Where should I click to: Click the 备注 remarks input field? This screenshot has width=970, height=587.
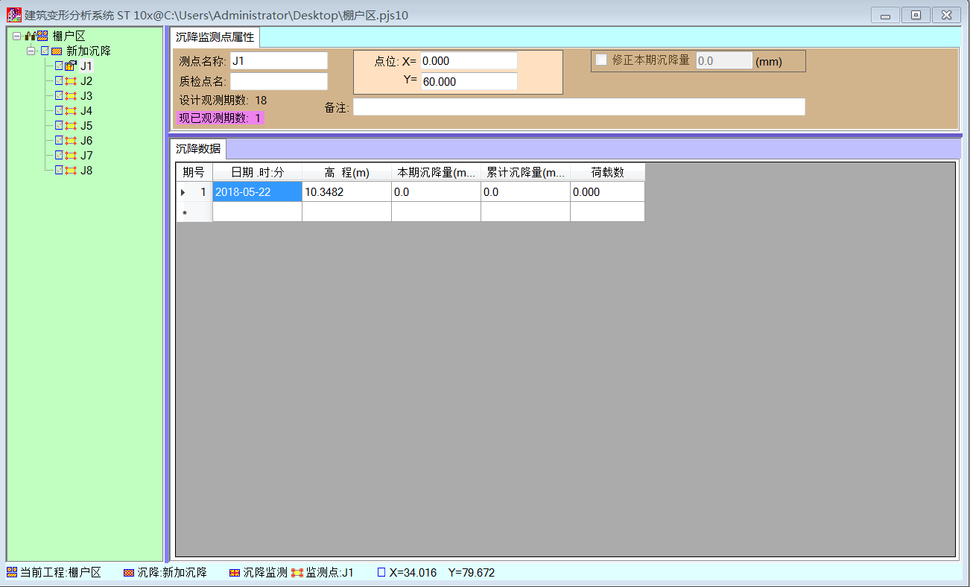(579, 107)
